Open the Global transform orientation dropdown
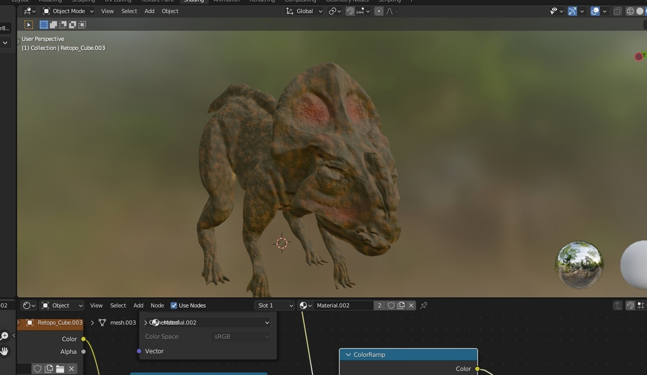 tap(304, 11)
